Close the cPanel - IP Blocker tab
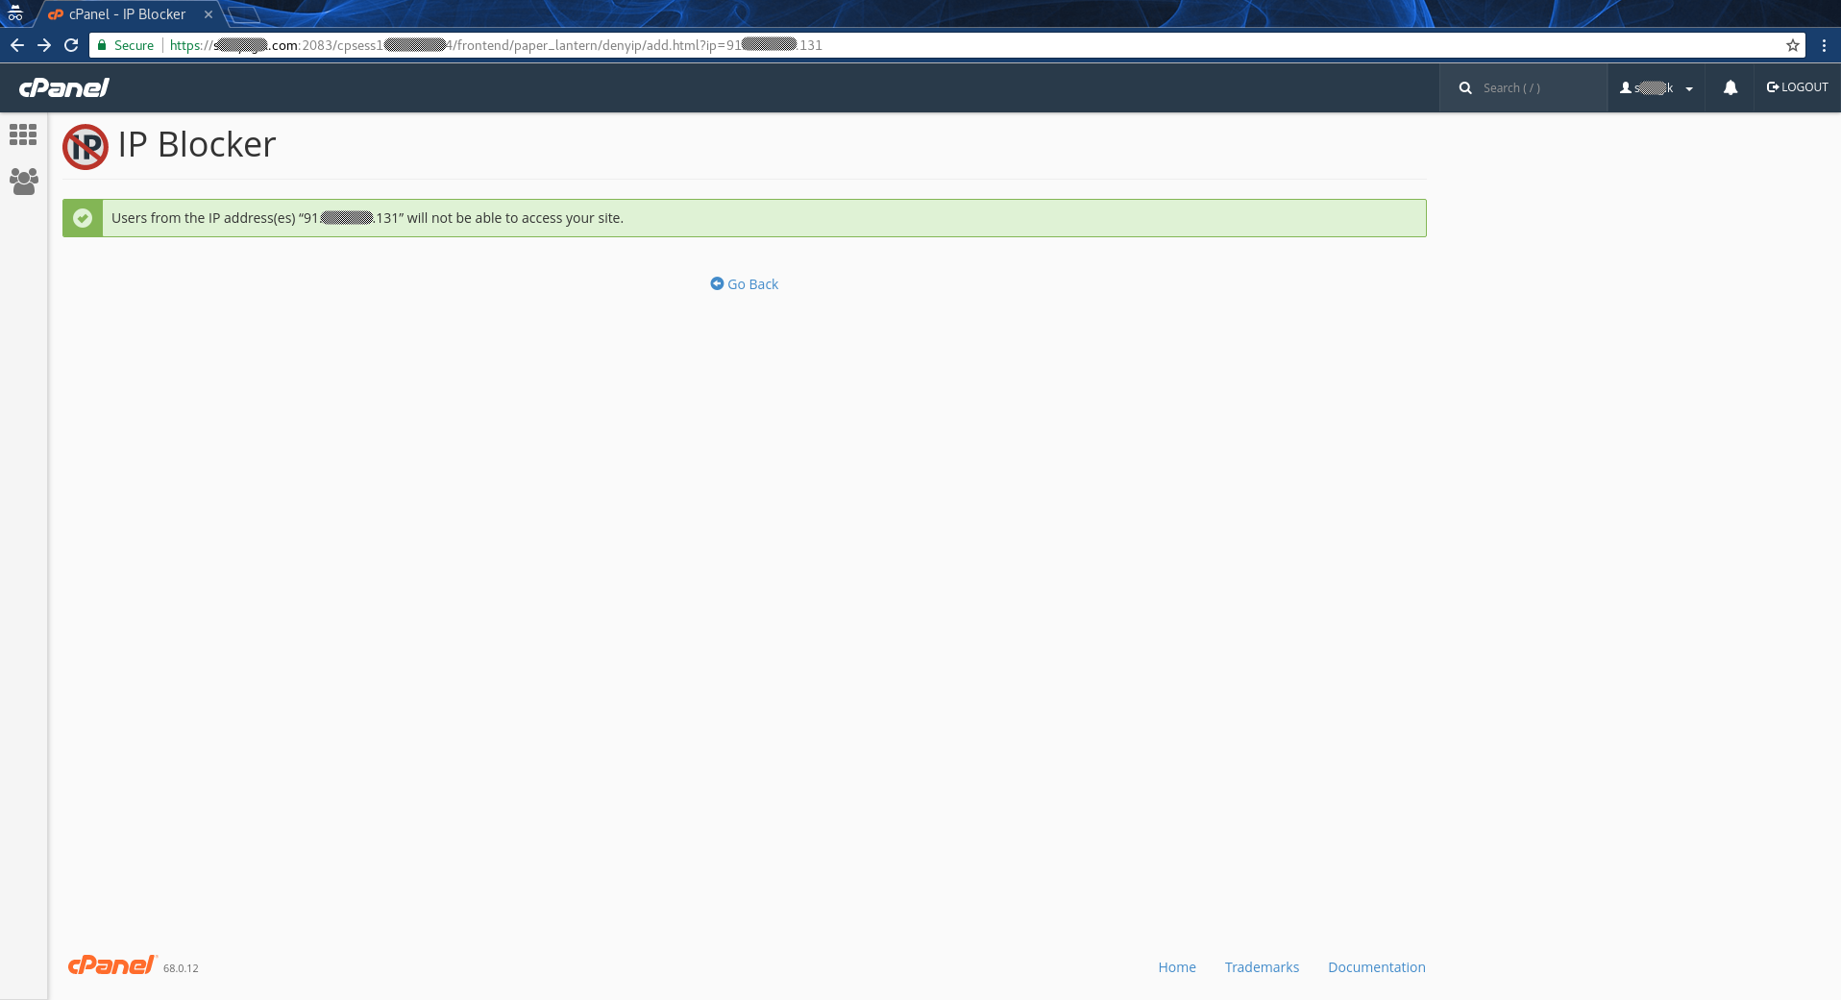Image resolution: width=1841 pixels, height=1000 pixels. pyautogui.click(x=209, y=14)
